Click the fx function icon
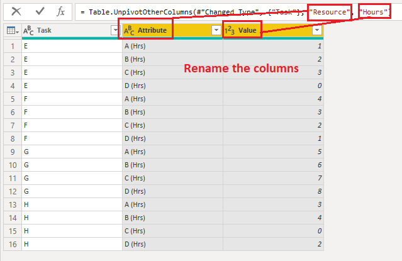This screenshot has width=402, height=261. point(61,11)
